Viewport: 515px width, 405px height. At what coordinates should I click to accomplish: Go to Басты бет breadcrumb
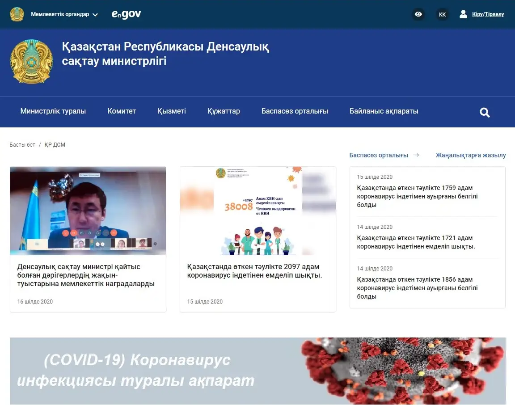click(22, 145)
